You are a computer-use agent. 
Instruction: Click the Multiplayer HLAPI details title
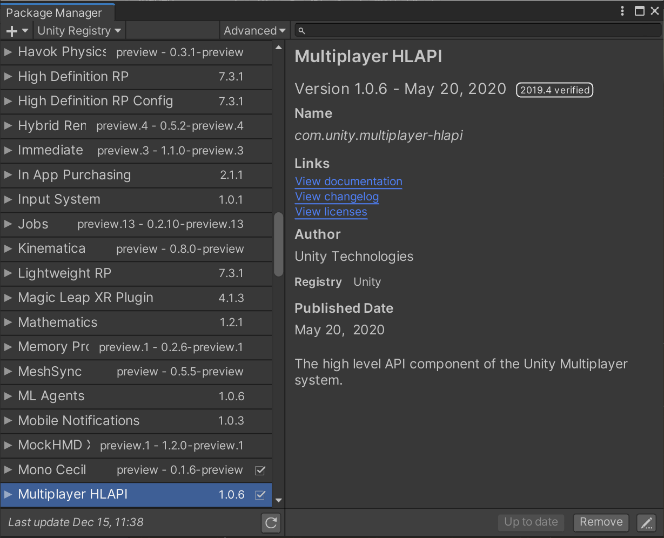click(x=368, y=56)
